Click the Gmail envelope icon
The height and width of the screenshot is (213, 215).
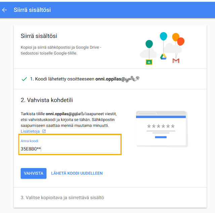(x=176, y=60)
